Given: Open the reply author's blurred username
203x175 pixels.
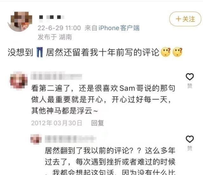Looking at the screenshot, I should point(70,139).
